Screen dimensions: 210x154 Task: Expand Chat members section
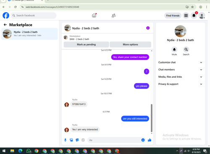[180, 70]
